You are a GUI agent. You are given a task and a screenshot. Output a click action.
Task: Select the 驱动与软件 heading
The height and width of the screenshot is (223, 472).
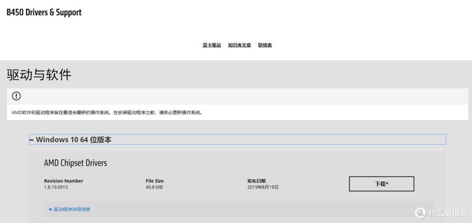[x=39, y=75]
